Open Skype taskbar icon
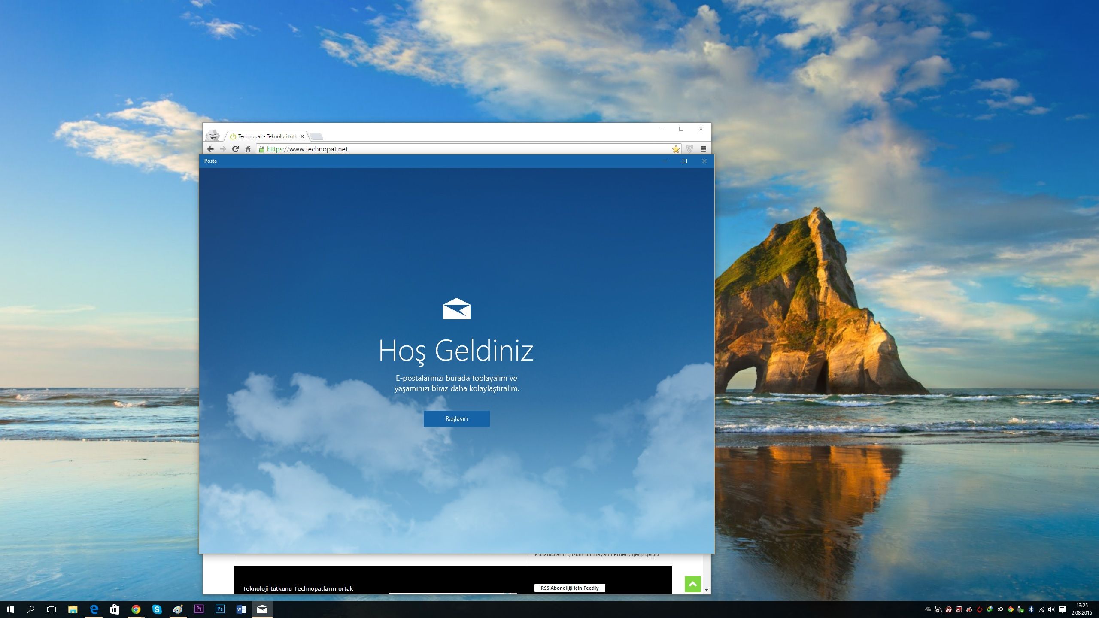1099x618 pixels. pos(157,609)
